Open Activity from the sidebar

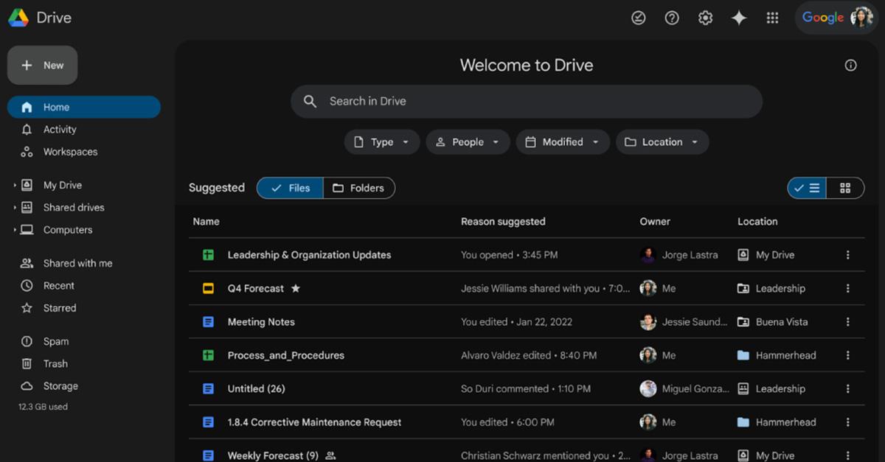(x=60, y=129)
